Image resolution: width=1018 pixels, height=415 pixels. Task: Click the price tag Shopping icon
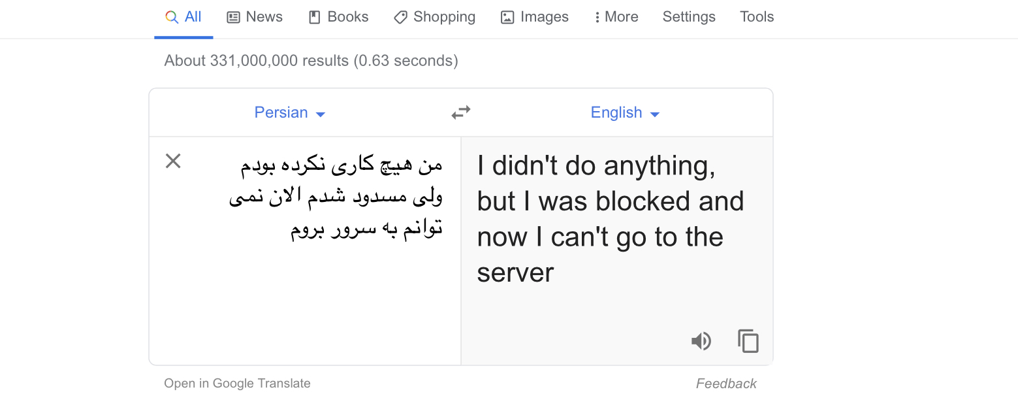tap(400, 18)
